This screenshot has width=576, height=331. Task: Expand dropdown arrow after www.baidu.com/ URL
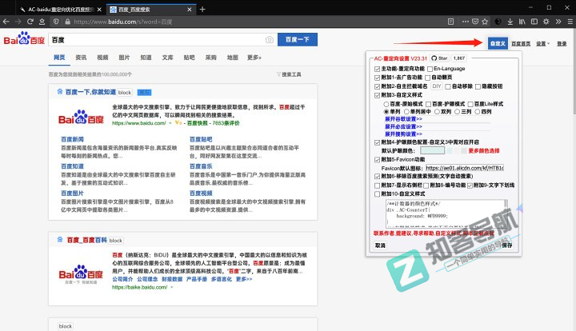[x=170, y=123]
